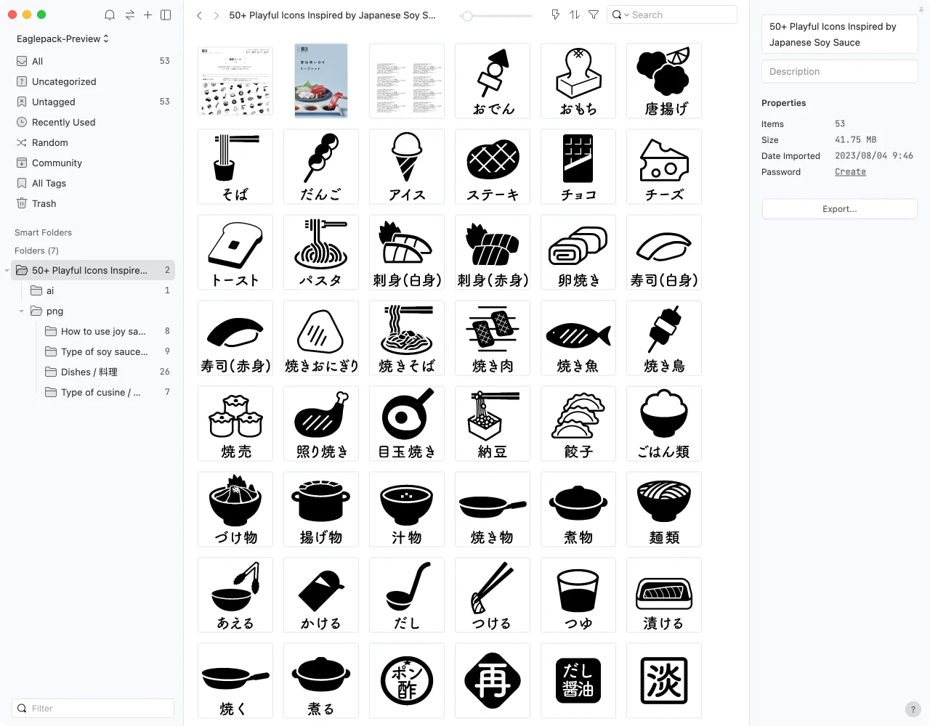Open the notifications bell
Screen dimensions: 930x726
pos(110,15)
